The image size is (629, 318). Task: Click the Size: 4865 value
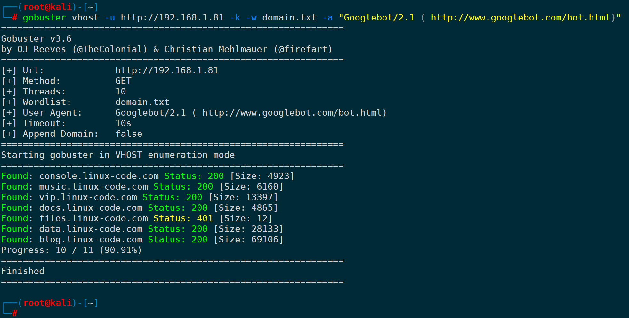pos(246,208)
